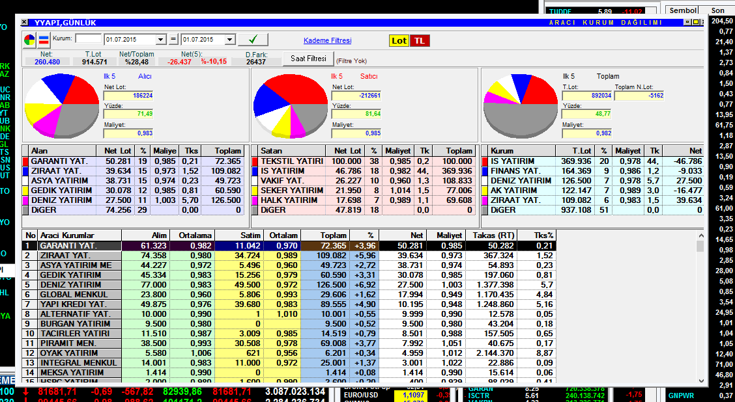The image size is (735, 402).
Task: Click the equals sign date sync button
Action: pos(173,40)
